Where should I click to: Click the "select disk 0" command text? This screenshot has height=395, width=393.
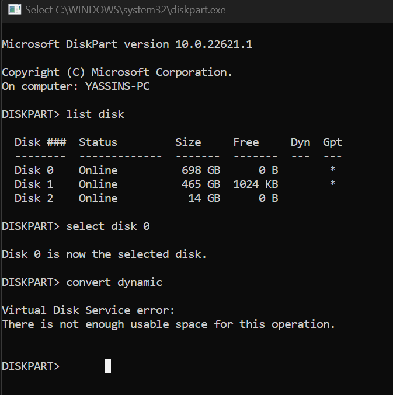pos(108,226)
